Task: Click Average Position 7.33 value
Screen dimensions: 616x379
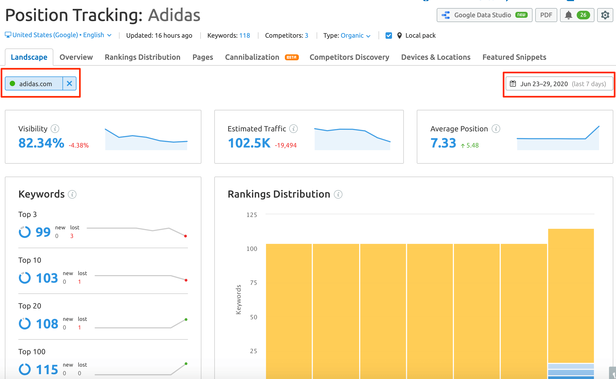Action: pyautogui.click(x=443, y=143)
